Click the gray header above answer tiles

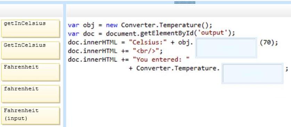point(32,10)
